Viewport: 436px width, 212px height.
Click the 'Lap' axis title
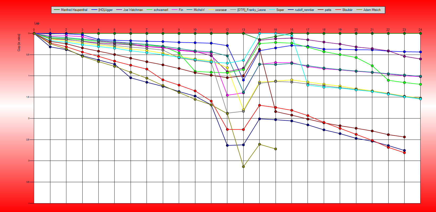pyautogui.click(x=37, y=23)
